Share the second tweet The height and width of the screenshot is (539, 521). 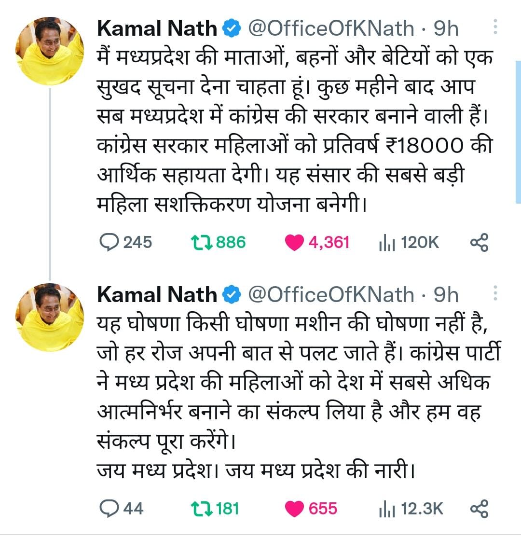coord(479,508)
